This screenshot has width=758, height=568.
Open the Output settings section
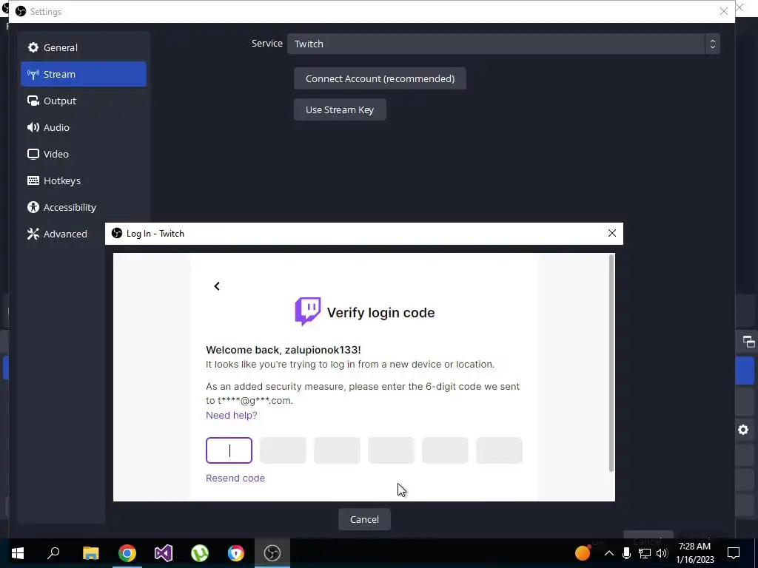pyautogui.click(x=83, y=101)
